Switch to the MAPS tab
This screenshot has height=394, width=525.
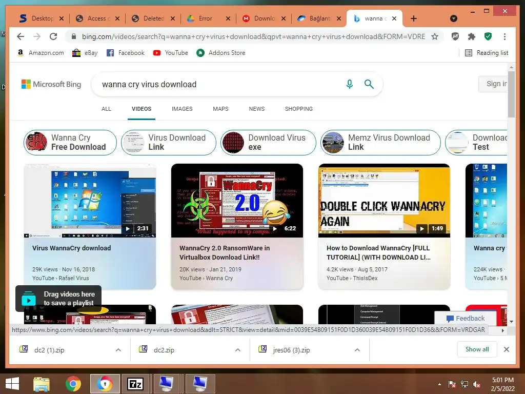[220, 109]
